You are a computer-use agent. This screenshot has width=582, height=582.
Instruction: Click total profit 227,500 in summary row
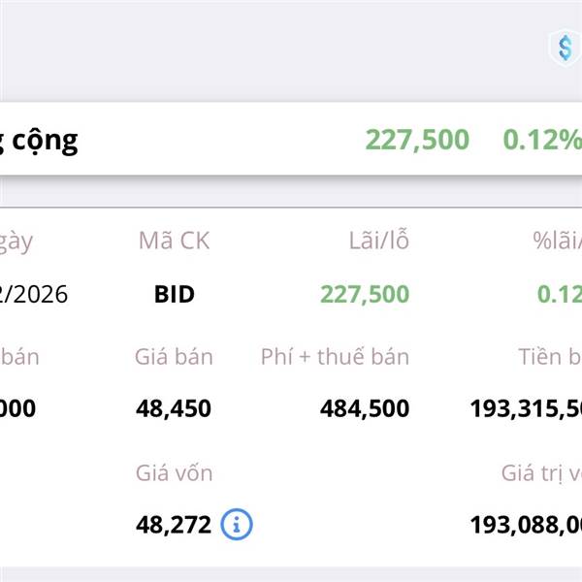tap(417, 140)
